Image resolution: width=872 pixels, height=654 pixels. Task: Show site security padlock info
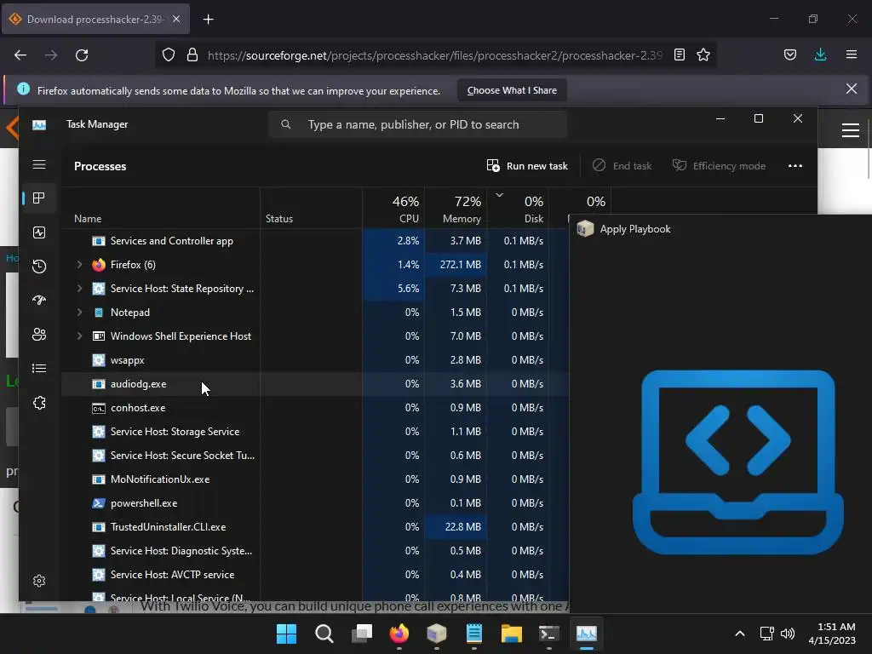[x=192, y=55]
